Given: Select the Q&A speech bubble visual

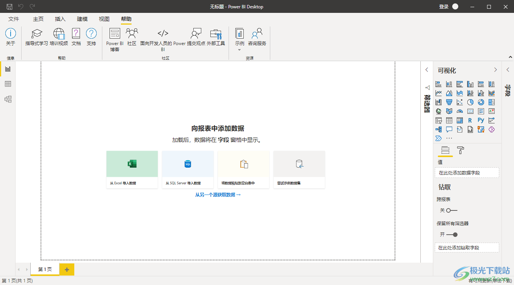Looking at the screenshot, I should [449, 129].
